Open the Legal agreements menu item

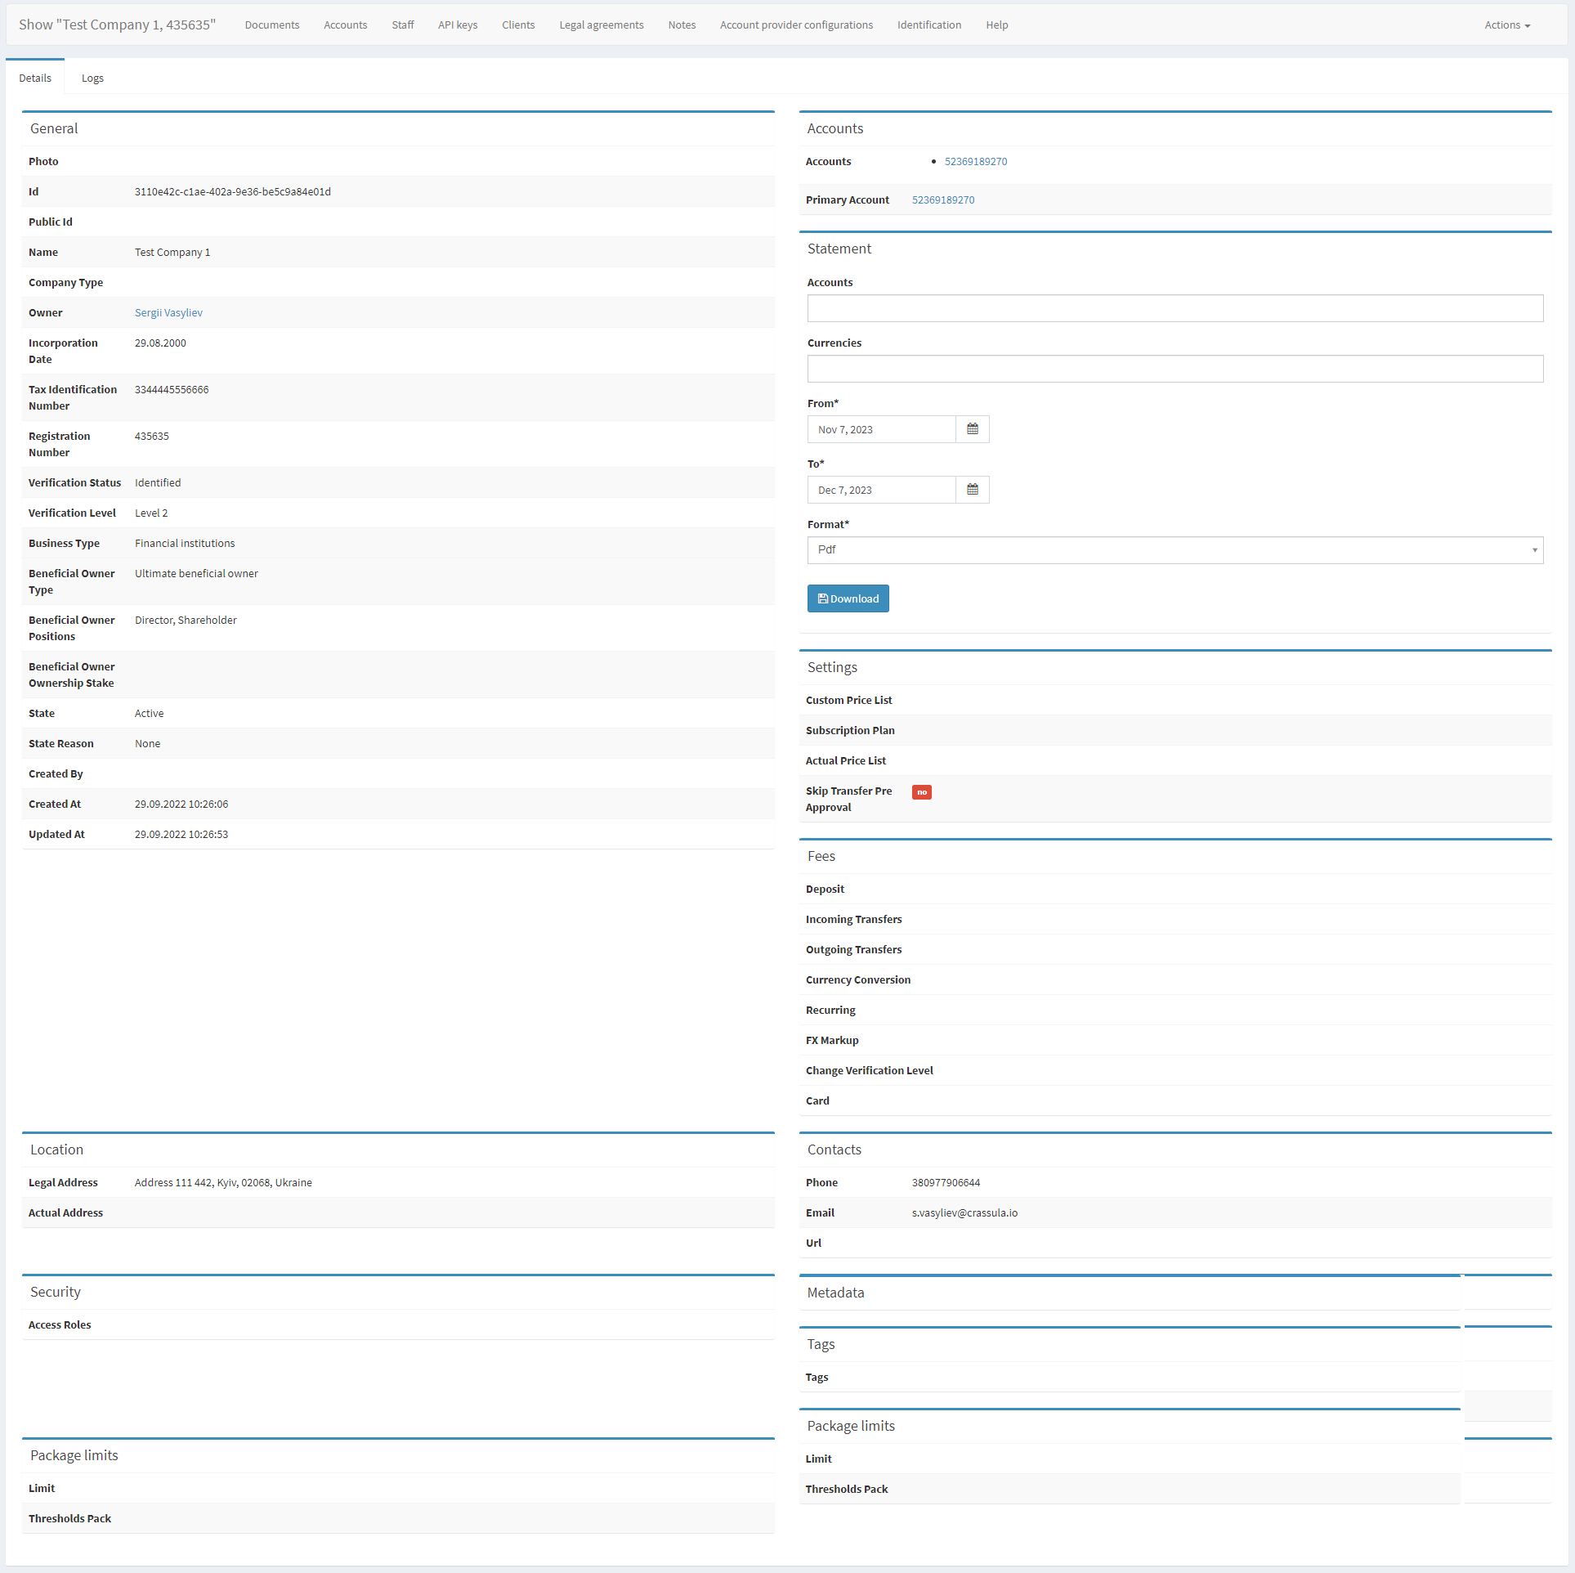pos(602,25)
